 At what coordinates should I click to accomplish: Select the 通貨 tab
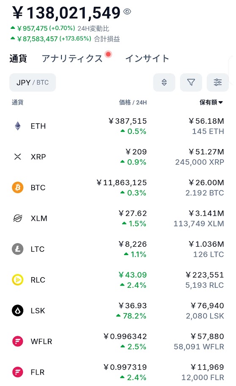(x=18, y=58)
